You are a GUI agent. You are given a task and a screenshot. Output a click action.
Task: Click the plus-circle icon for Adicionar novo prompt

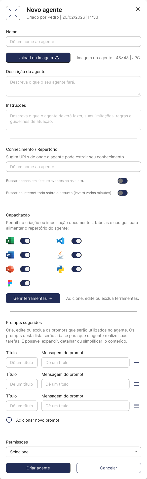(9, 420)
